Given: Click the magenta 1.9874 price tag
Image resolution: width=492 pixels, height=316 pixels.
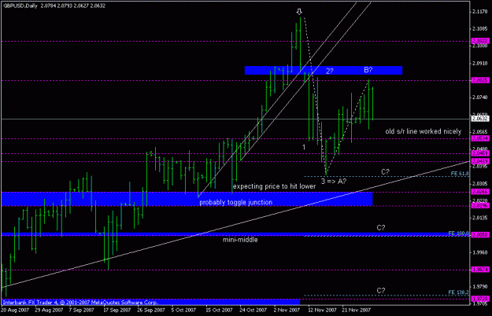Looking at the screenshot, I should (480, 270).
